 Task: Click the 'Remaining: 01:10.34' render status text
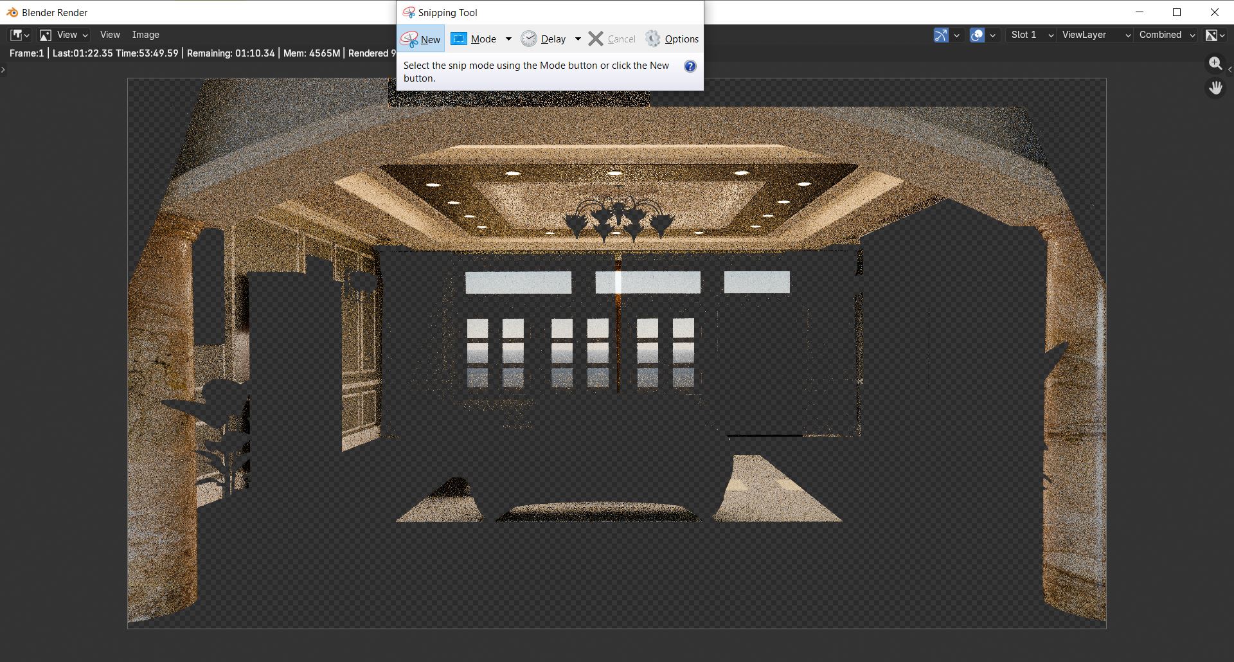(231, 53)
